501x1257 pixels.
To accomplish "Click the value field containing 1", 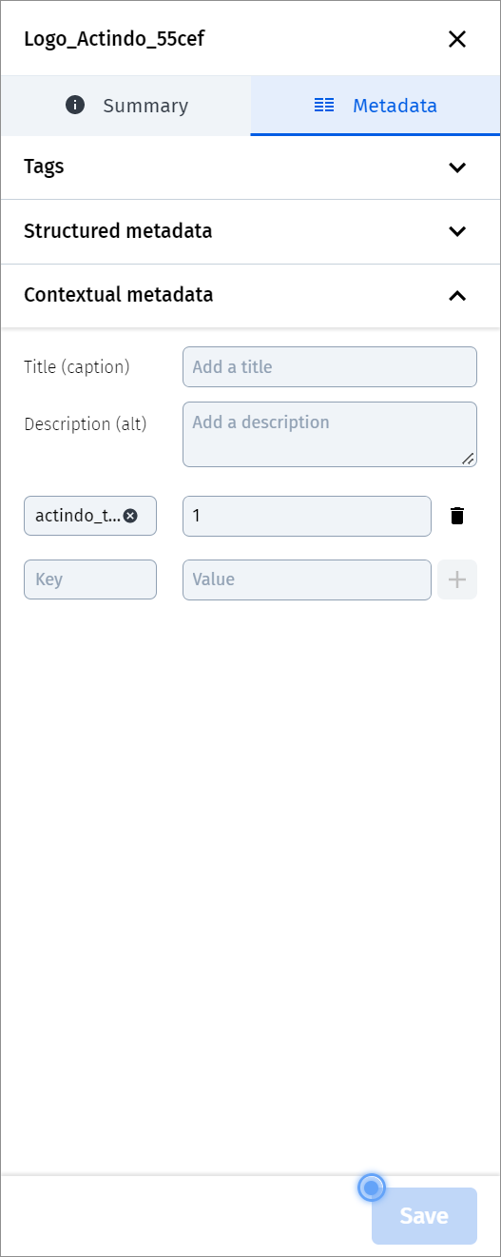I will pyautogui.click(x=307, y=516).
